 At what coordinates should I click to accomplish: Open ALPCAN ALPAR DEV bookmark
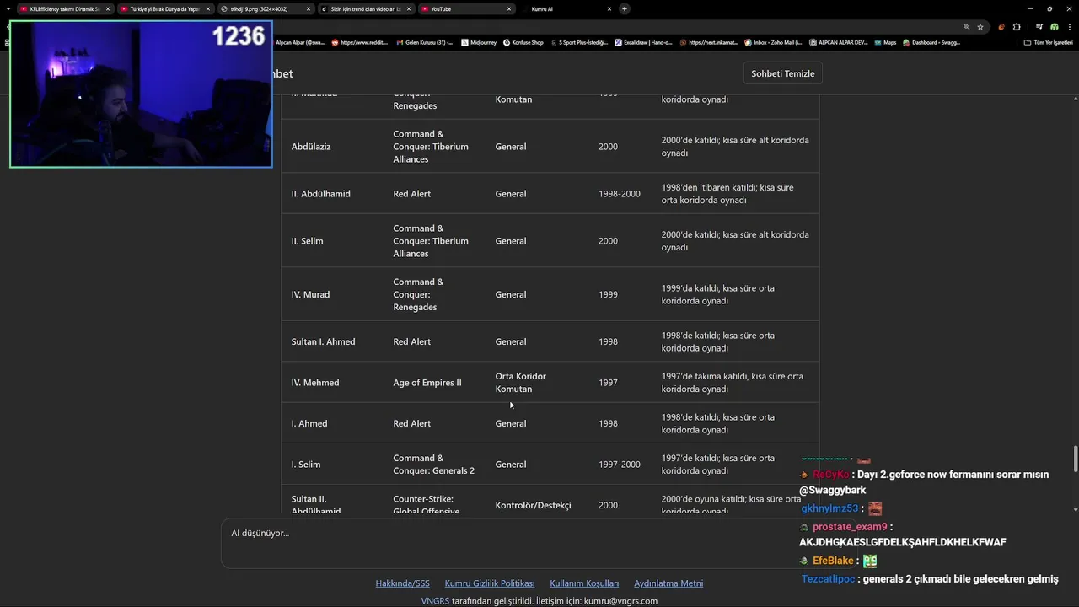pyautogui.click(x=838, y=42)
